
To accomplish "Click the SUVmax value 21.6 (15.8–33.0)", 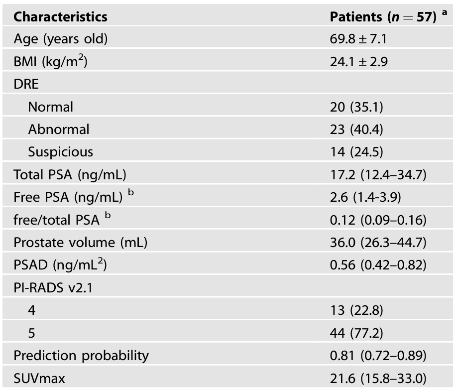I will coord(378,379).
